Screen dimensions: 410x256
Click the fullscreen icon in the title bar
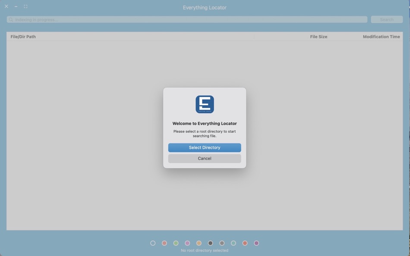pos(25,6)
